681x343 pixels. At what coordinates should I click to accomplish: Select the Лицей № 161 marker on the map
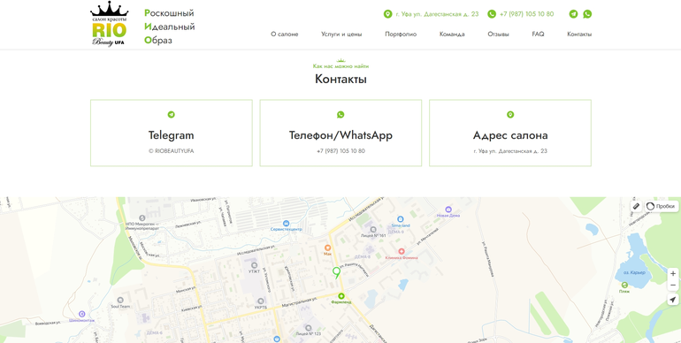(x=373, y=229)
